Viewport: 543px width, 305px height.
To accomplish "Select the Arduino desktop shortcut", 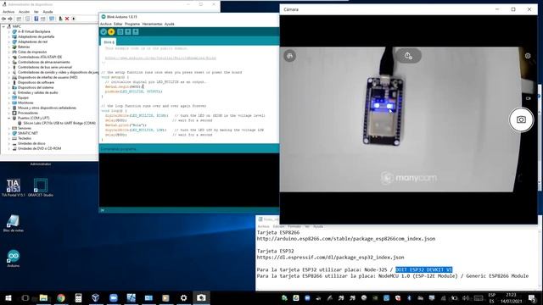I will coord(14,258).
